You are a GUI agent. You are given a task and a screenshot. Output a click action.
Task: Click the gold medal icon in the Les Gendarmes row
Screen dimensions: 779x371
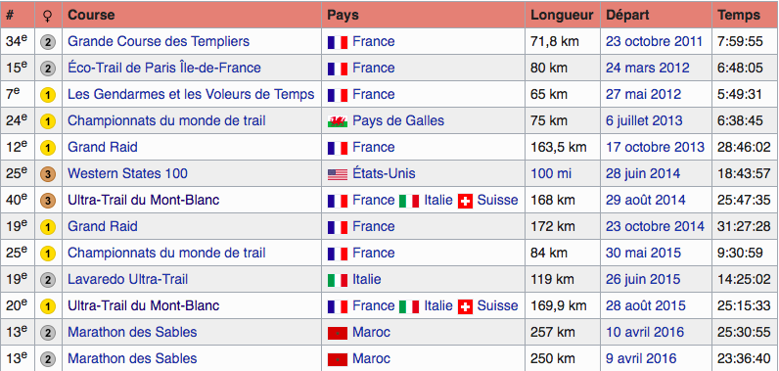[x=48, y=95]
